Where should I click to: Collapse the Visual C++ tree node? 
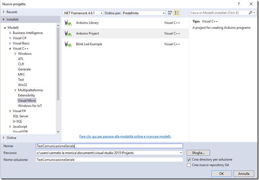(x=10, y=49)
